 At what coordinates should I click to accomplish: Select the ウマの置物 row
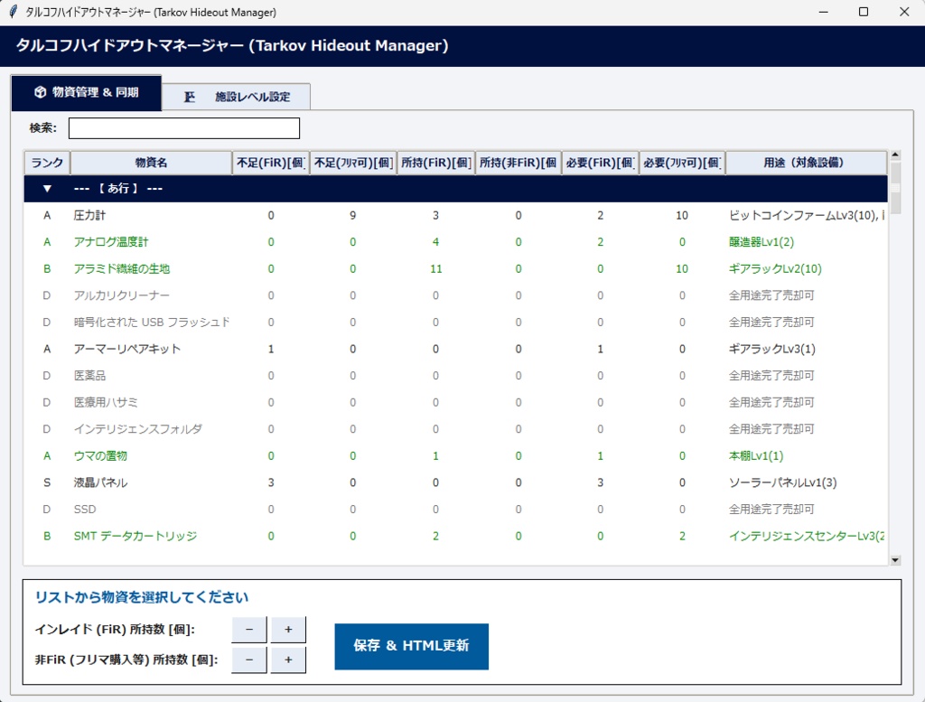click(455, 456)
